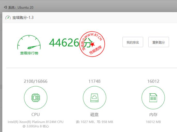The width and height of the screenshot is (177, 132).
Task: Click the 系统: Ubuntu 20 text in background window
Action: [x=21, y=7]
